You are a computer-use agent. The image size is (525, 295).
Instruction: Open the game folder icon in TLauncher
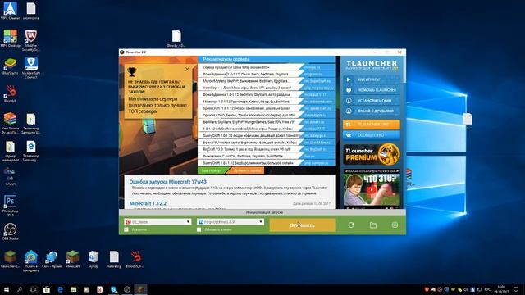pos(373,225)
